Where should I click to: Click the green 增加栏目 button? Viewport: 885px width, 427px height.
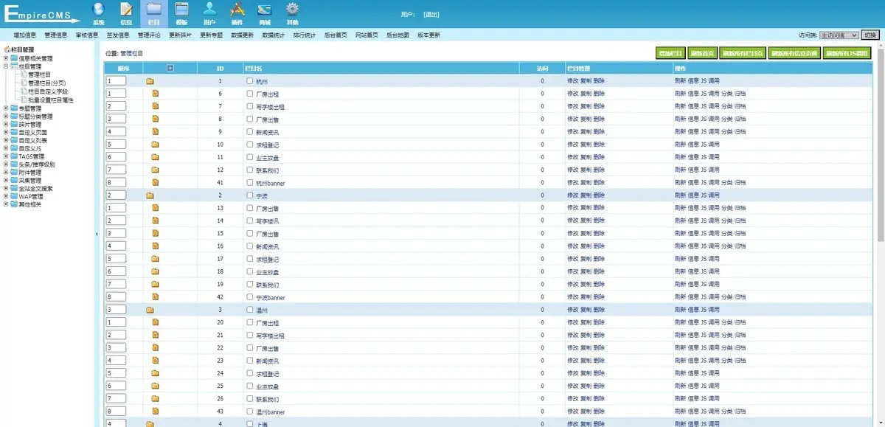pyautogui.click(x=670, y=53)
